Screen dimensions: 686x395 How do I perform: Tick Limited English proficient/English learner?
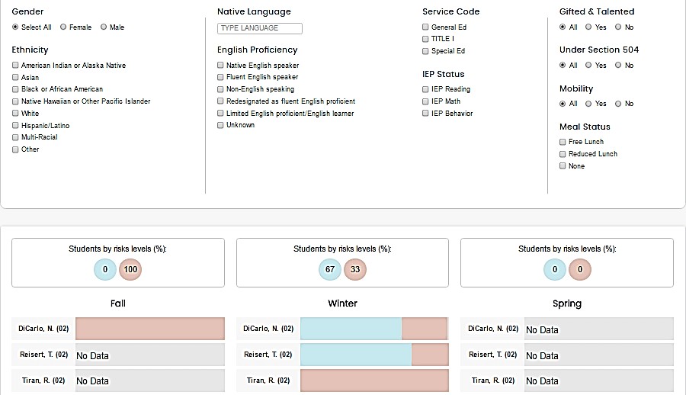[220, 114]
